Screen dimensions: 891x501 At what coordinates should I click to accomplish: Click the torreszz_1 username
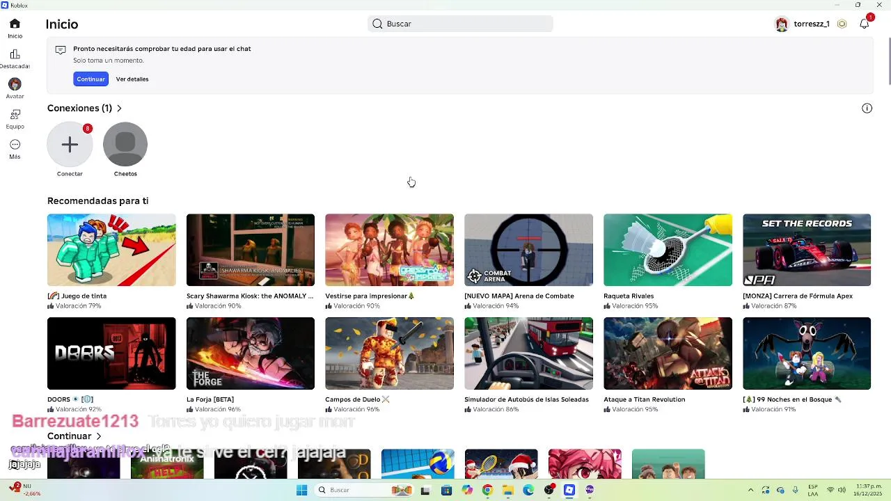coord(812,24)
